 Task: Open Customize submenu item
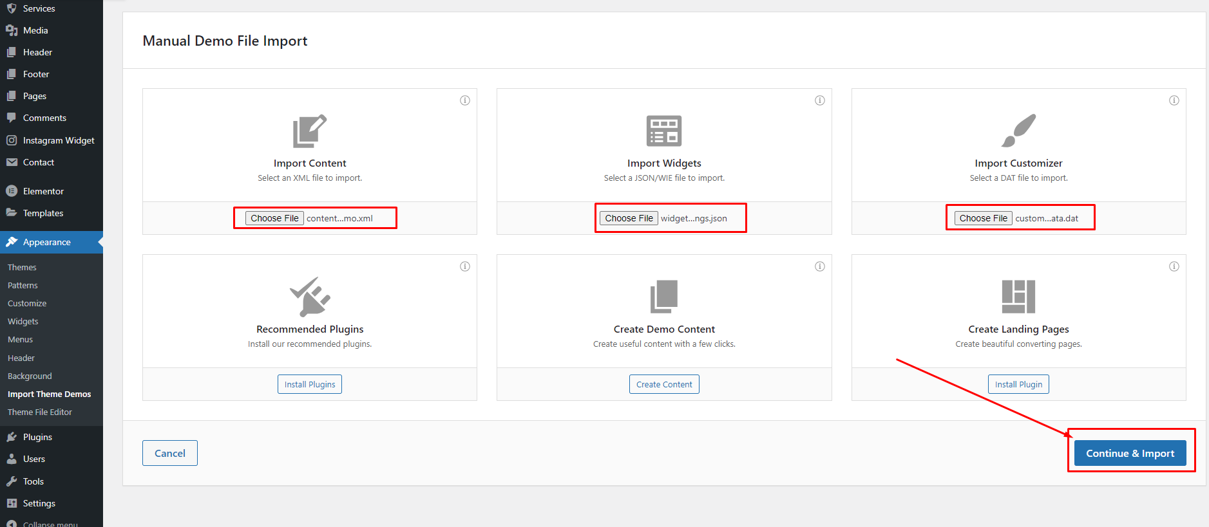coord(27,303)
